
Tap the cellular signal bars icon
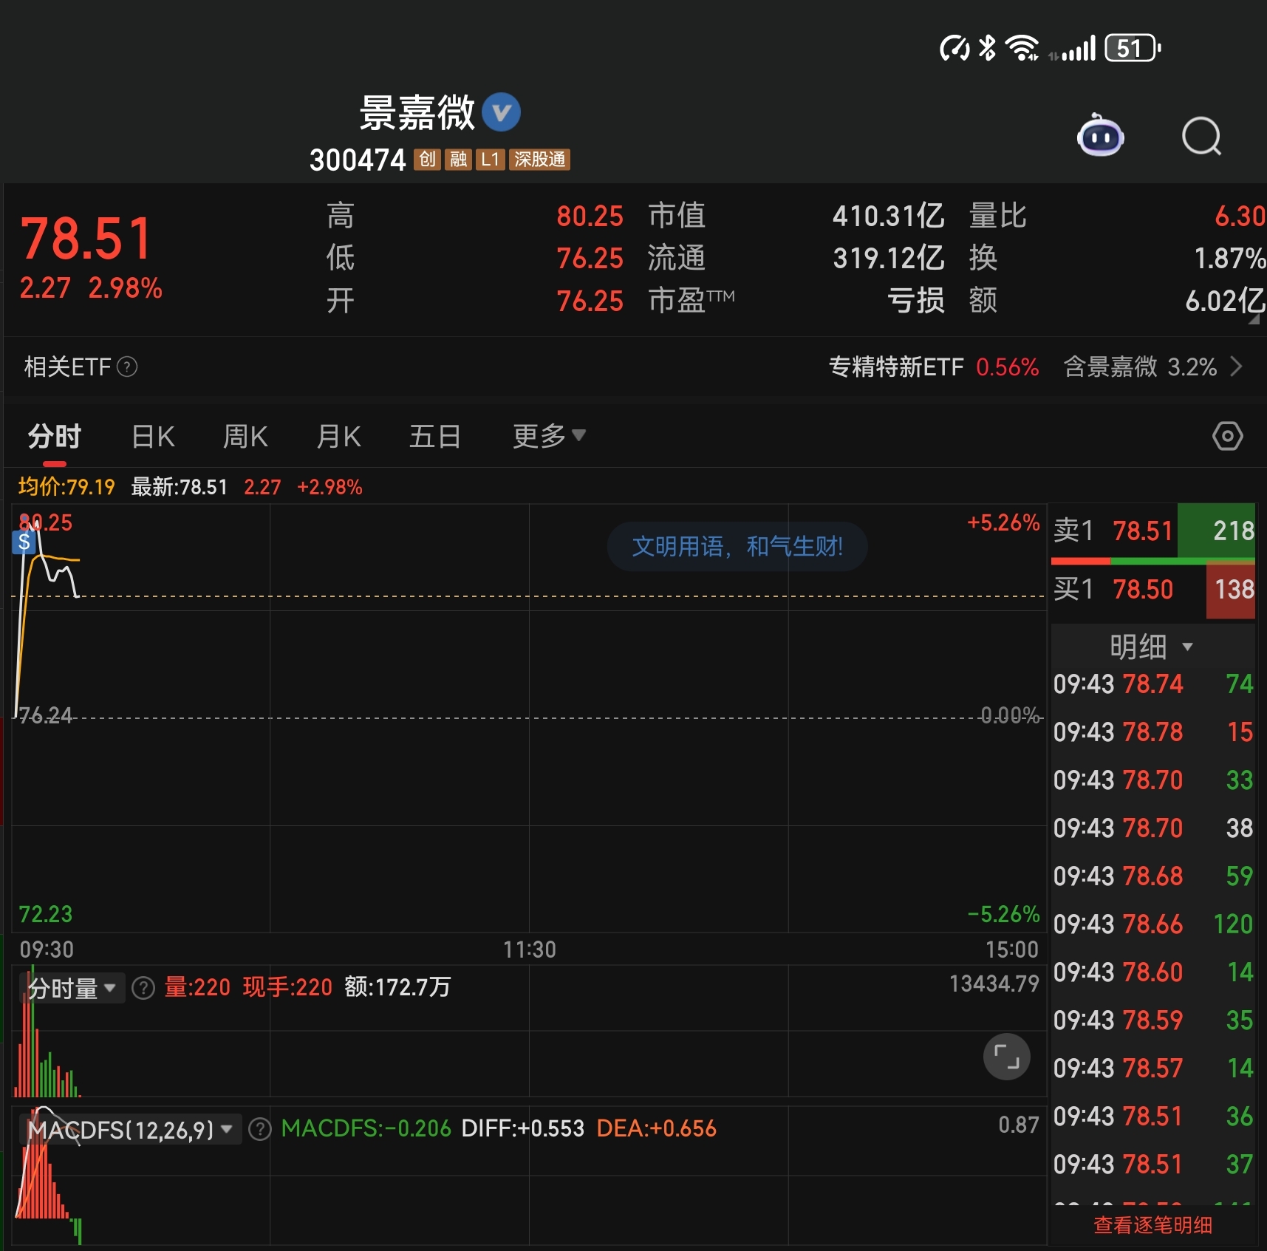pos(1078,49)
